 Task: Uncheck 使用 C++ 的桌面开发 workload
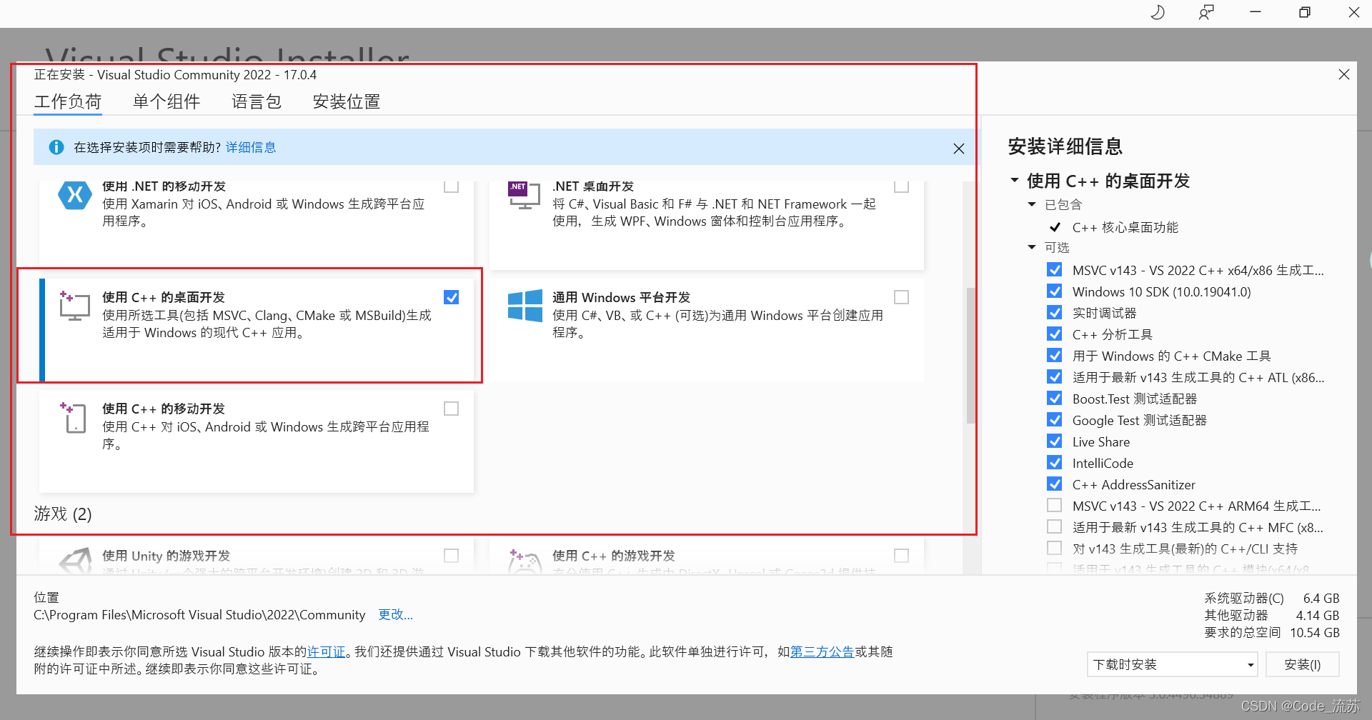pos(451,296)
